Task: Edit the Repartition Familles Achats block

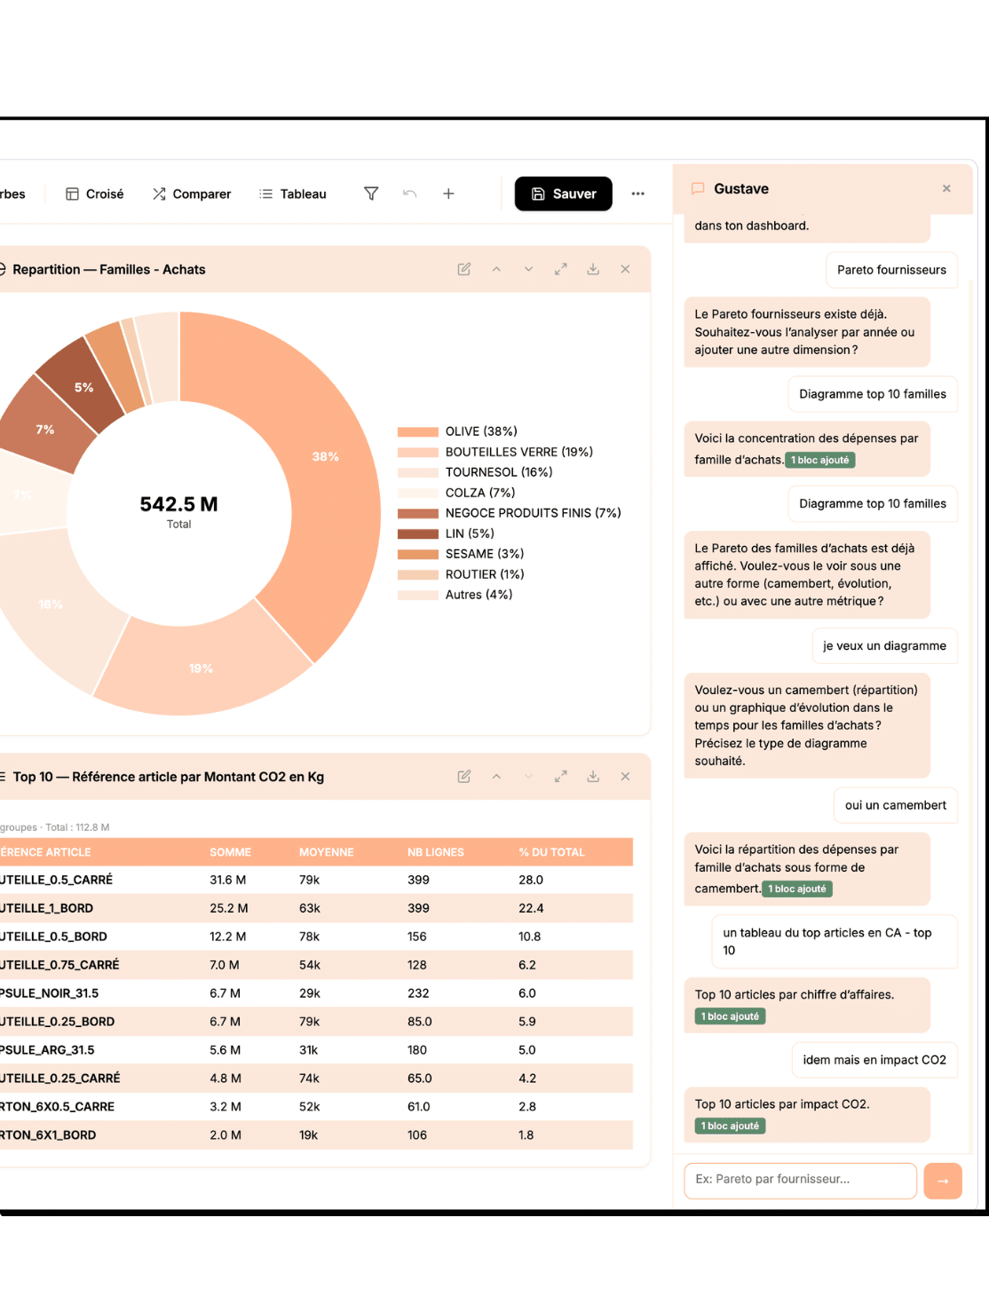Action: point(463,269)
